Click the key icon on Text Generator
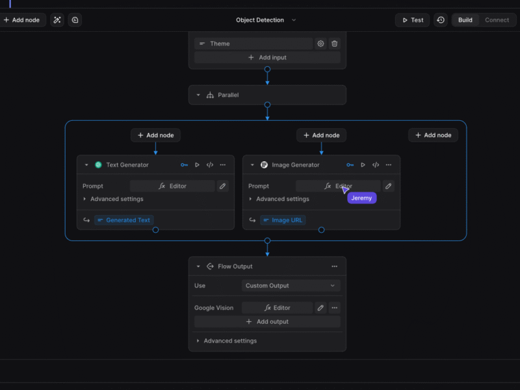Viewport: 520px width, 390px height. coord(185,165)
